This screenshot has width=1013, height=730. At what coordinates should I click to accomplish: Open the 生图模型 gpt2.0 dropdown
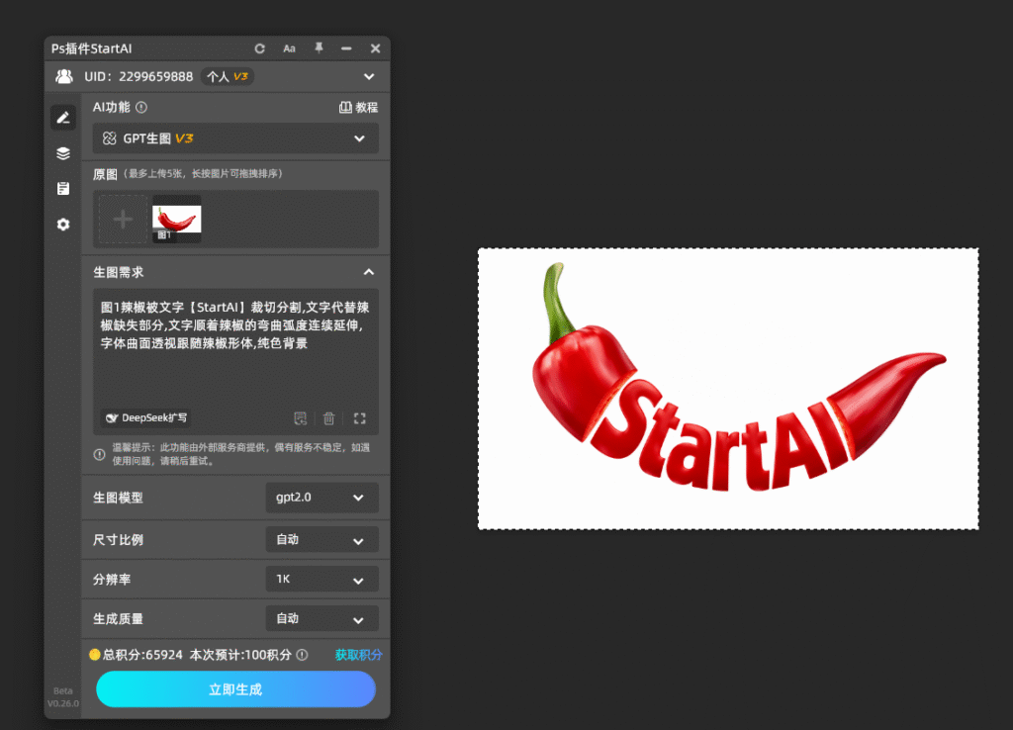(322, 498)
